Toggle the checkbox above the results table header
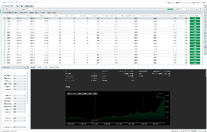Image resolution: width=207 pixels, height=132 pixels. coord(2,13)
